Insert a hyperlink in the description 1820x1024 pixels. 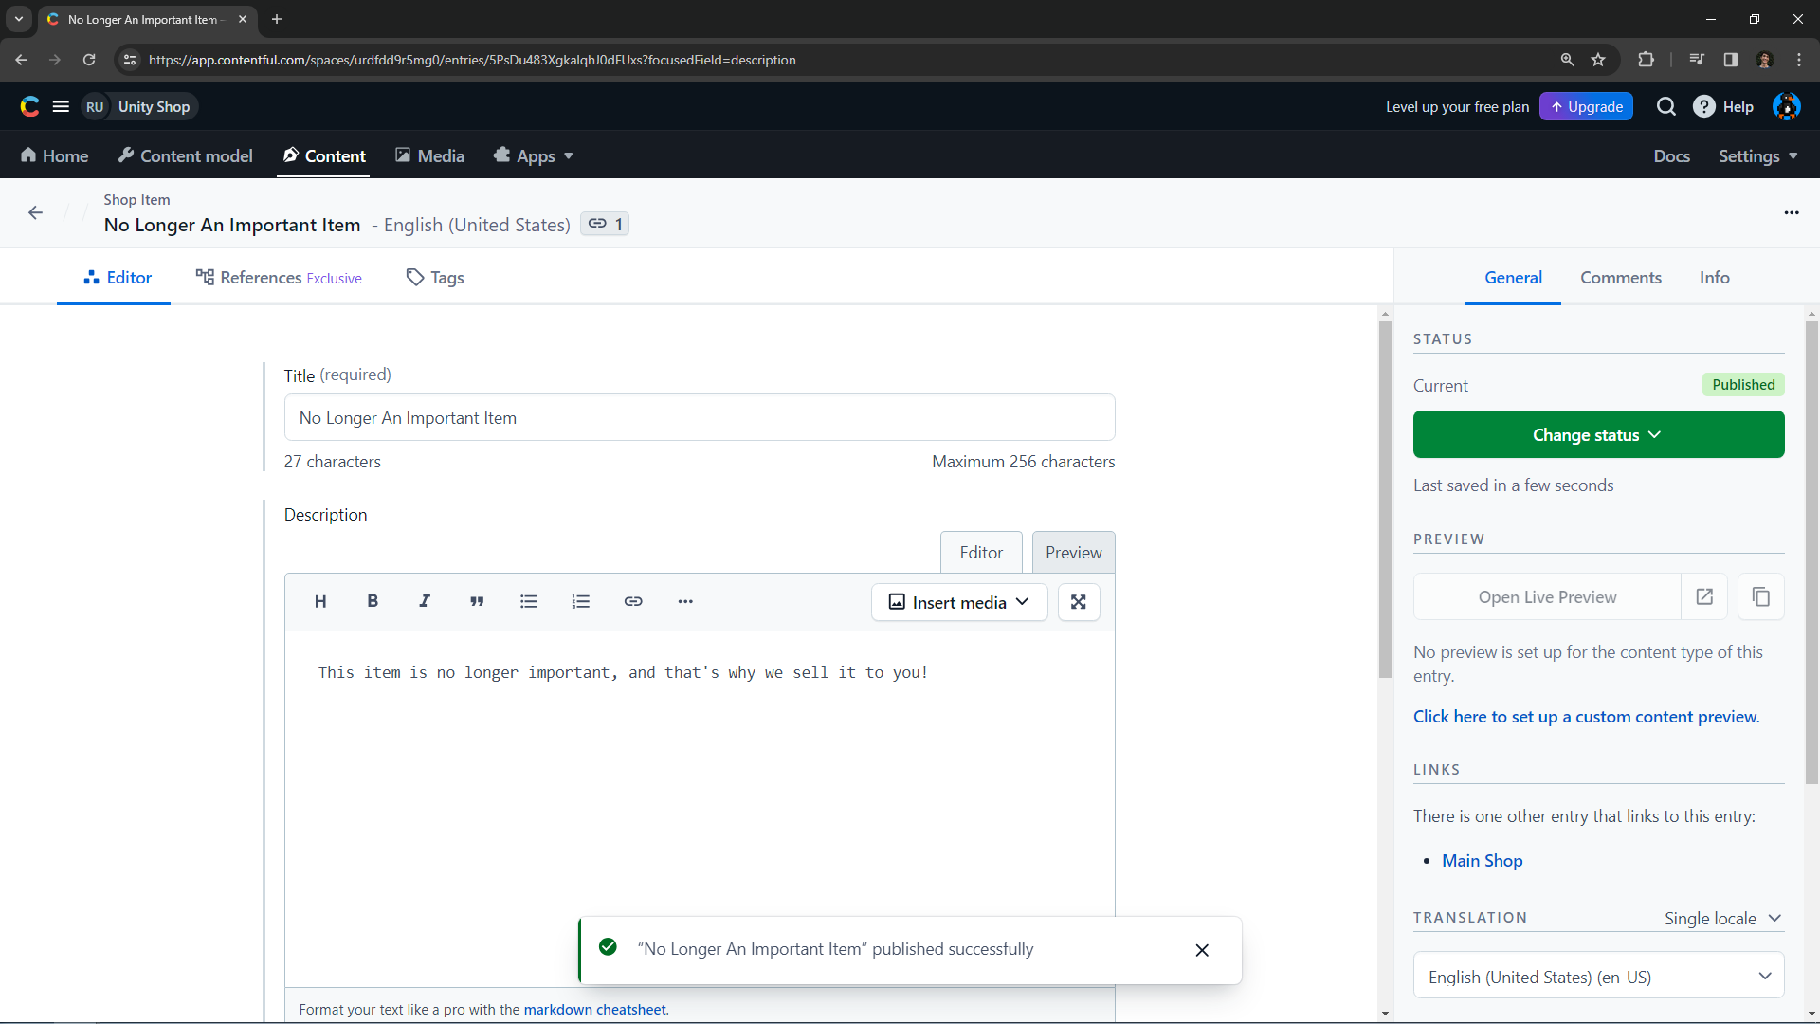pos(633,601)
